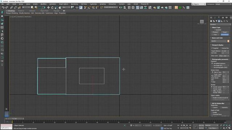Open the Sign In dropdown
Viewport: 232px width, 130px height.
[x=199, y=4]
